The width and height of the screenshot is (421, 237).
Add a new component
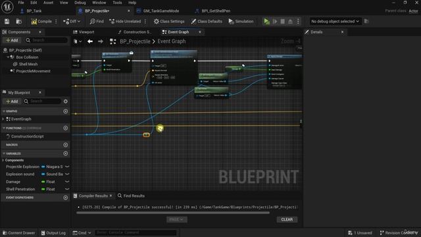point(12,40)
